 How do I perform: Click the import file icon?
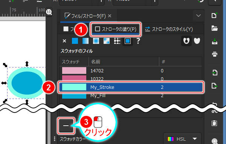pos(214,72)
